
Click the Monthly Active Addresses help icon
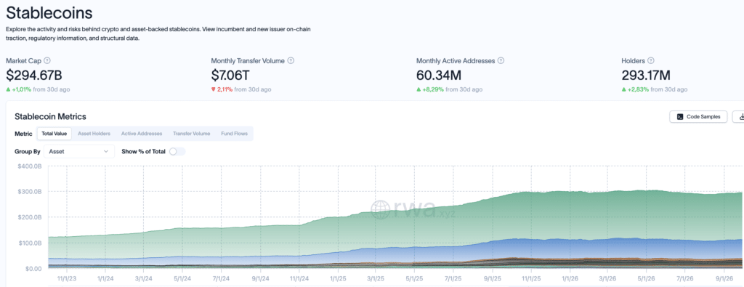(x=501, y=61)
